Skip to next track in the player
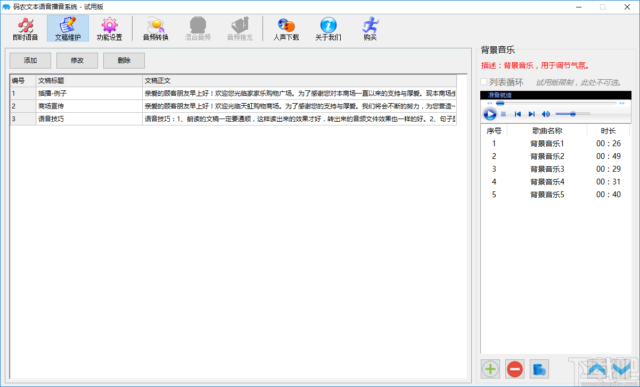Viewport: 640px width, 387px height. (x=531, y=114)
